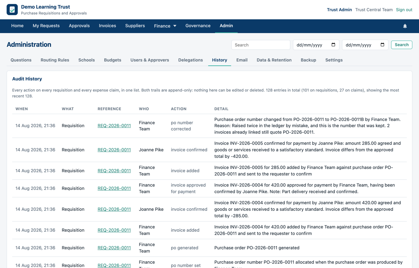The image size is (419, 268).
Task: Focus the Search text field
Action: 261,45
